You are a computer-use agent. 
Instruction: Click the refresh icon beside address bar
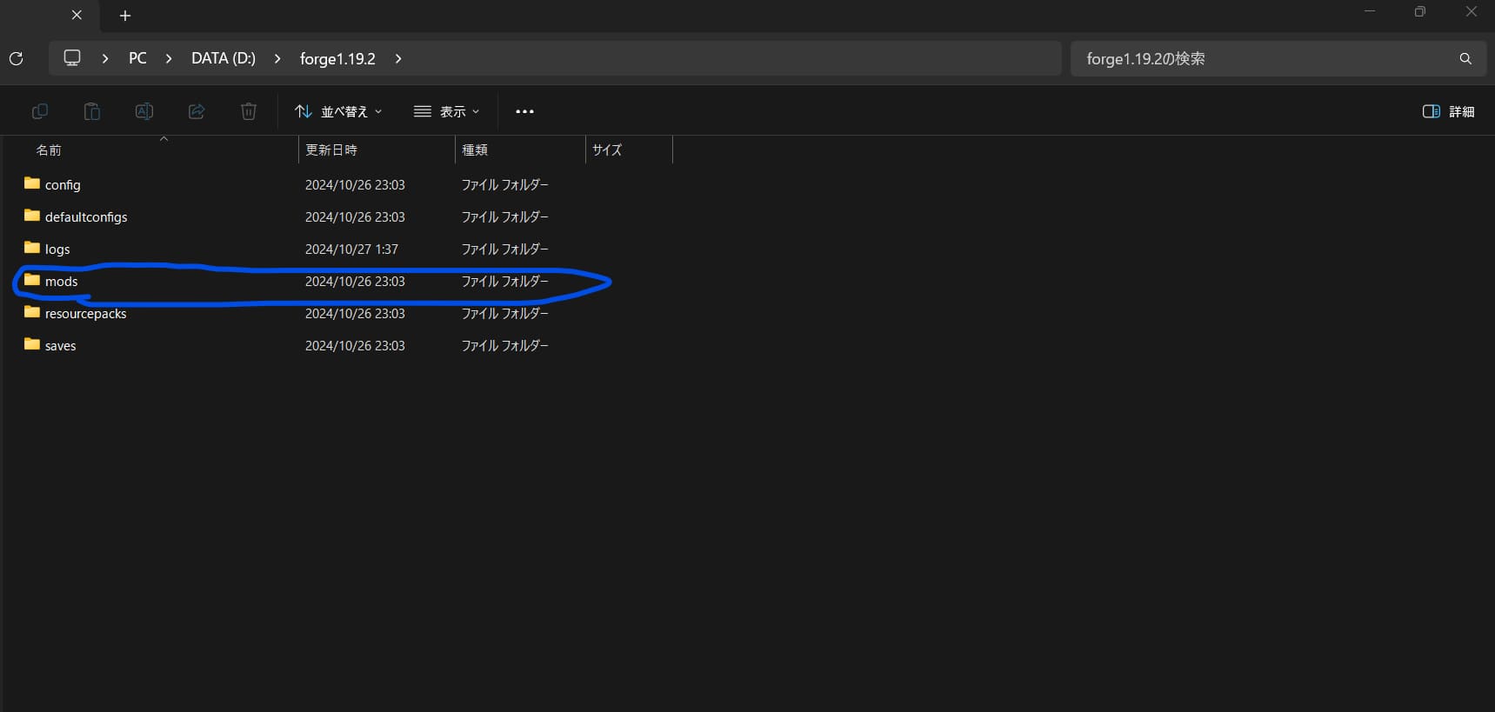16,58
